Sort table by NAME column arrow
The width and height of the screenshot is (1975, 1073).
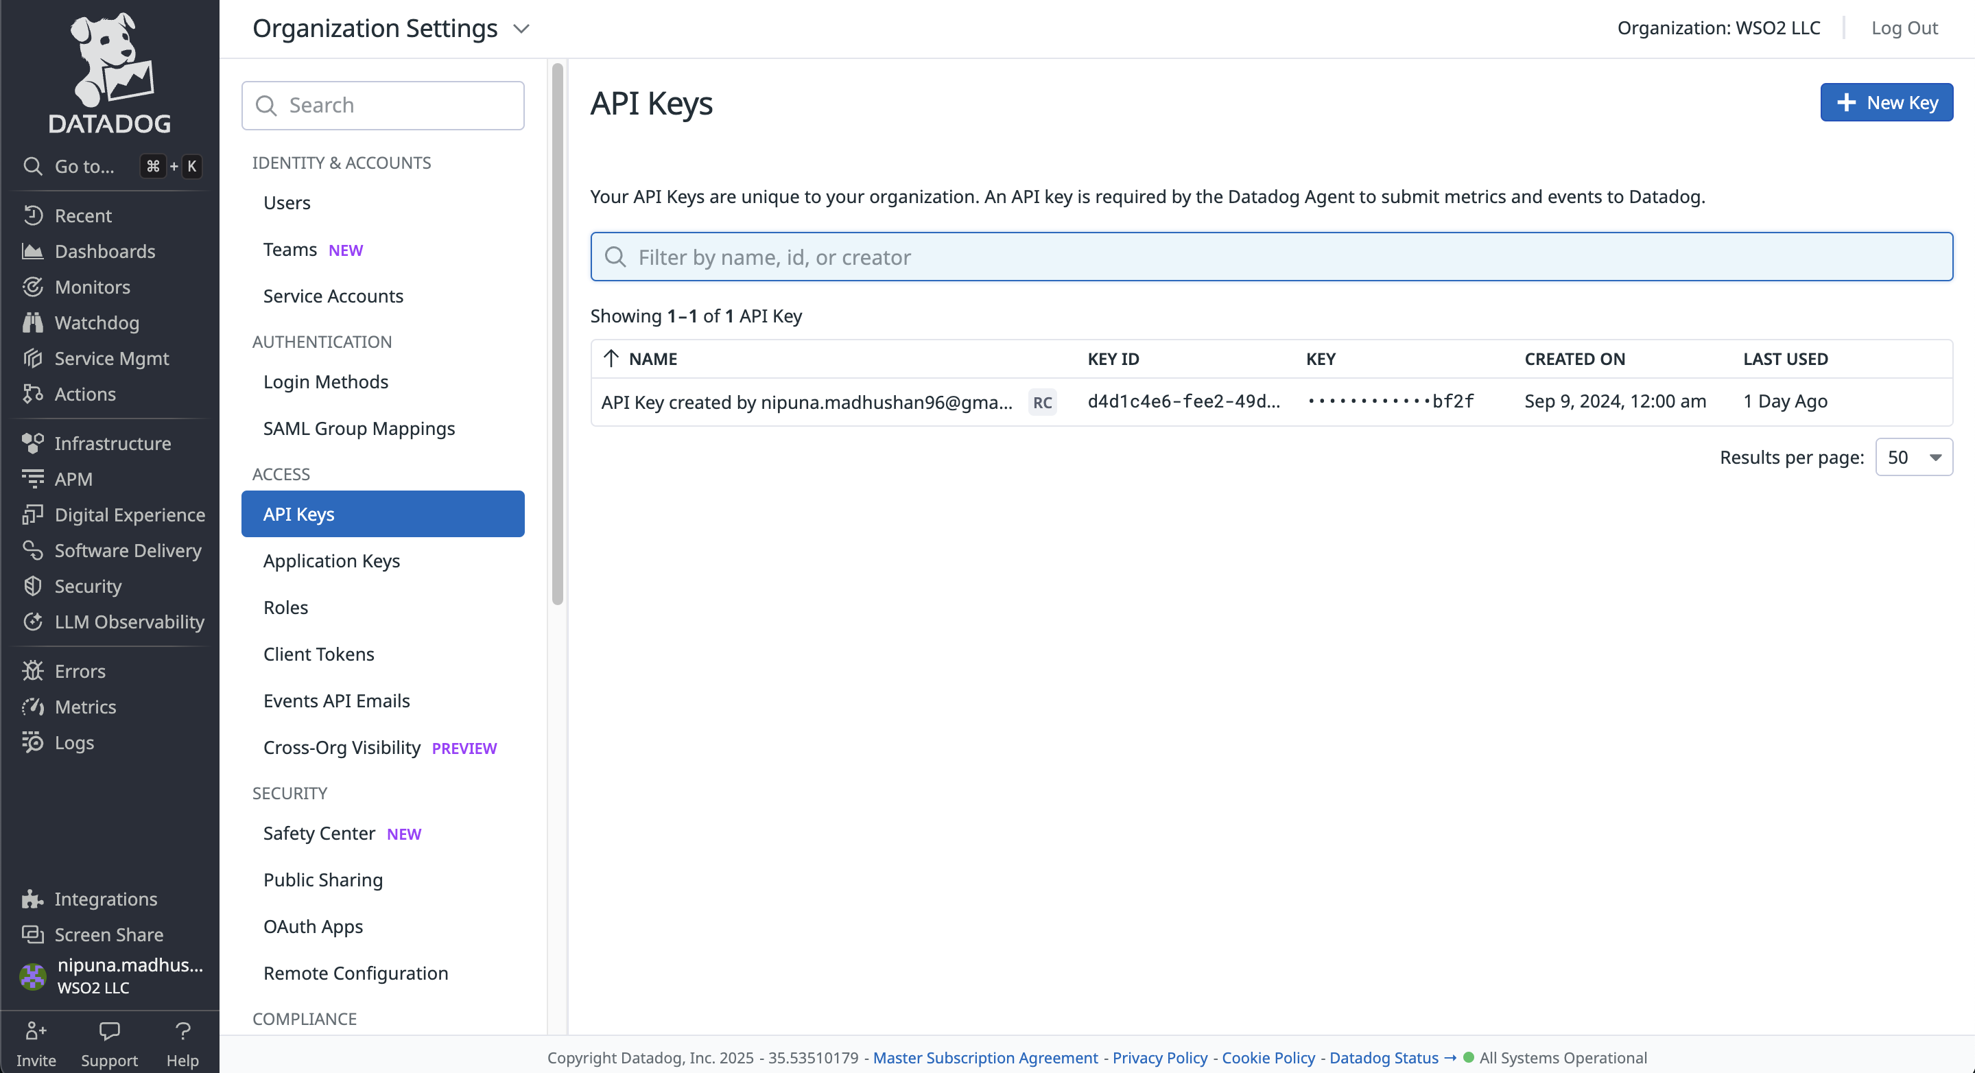pos(611,359)
